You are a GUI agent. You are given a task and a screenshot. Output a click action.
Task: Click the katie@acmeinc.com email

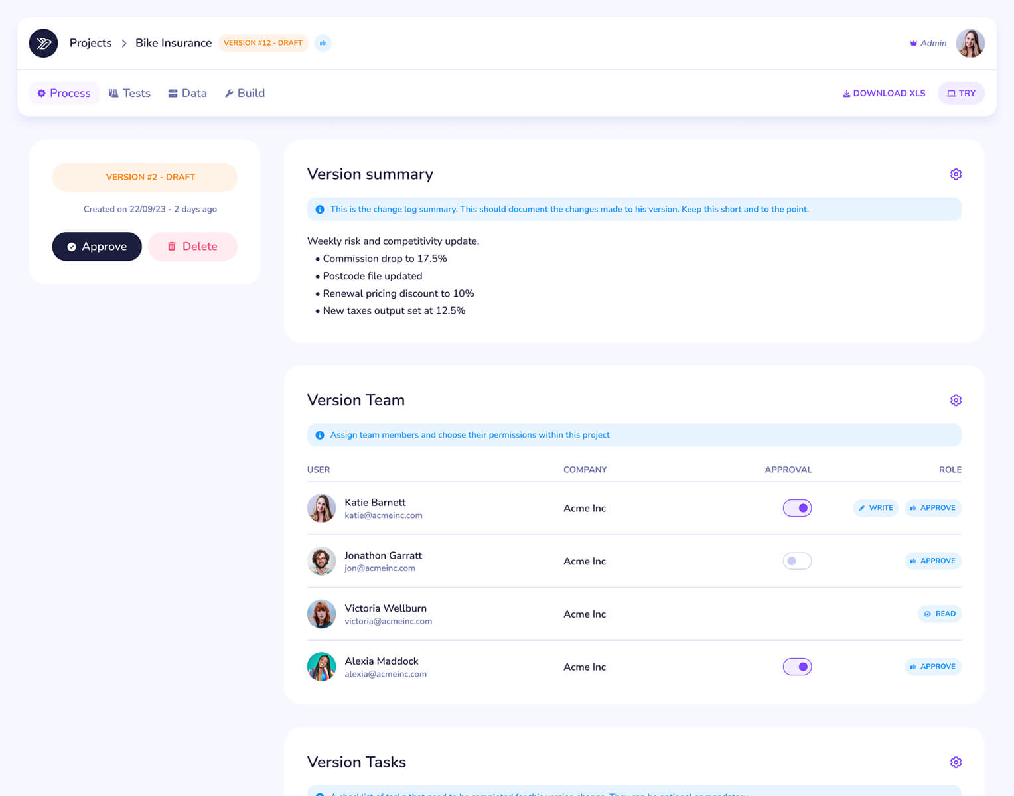[x=384, y=515]
